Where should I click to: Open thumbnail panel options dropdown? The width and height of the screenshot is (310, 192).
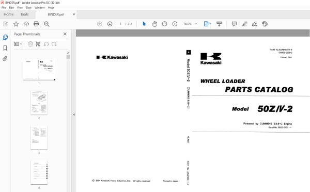click(x=18, y=44)
